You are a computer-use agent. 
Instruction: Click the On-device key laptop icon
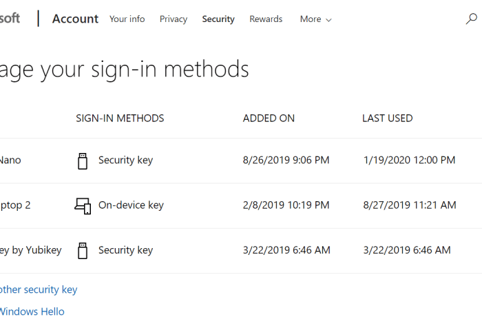coord(83,205)
